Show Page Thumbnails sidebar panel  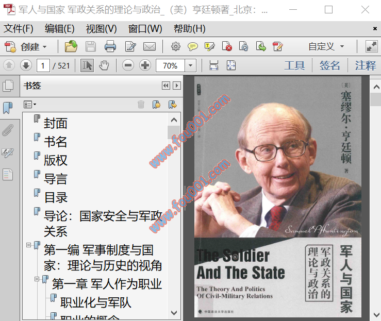(x=8, y=86)
